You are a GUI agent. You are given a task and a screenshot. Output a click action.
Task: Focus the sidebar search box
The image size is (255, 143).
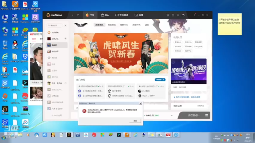(x=55, y=25)
